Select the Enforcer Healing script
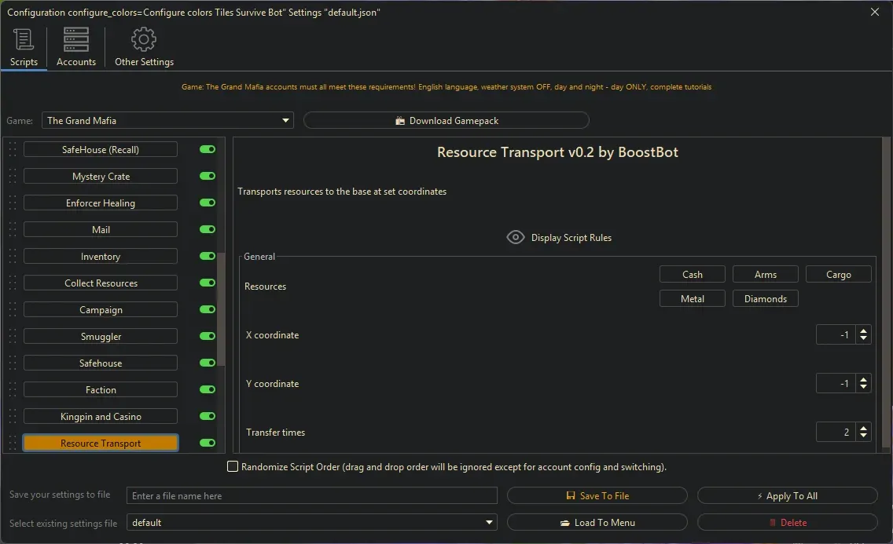 point(101,203)
